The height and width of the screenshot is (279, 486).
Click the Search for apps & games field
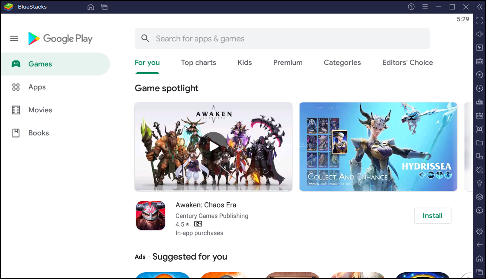coord(282,39)
